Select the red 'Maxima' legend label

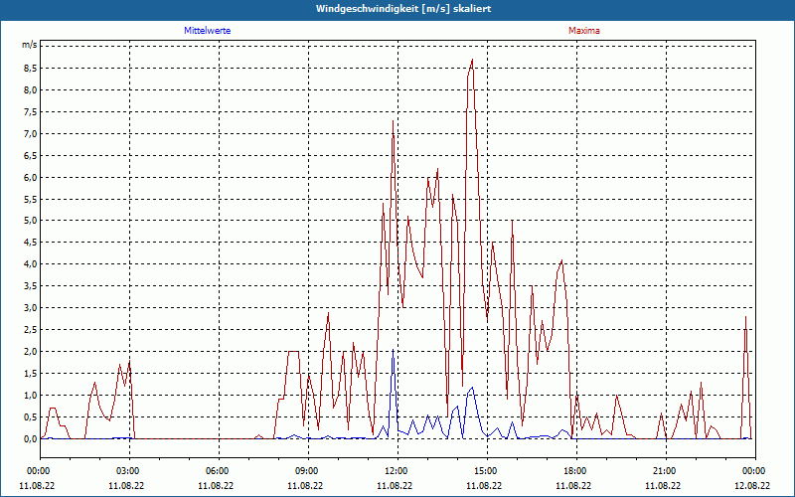coord(584,31)
